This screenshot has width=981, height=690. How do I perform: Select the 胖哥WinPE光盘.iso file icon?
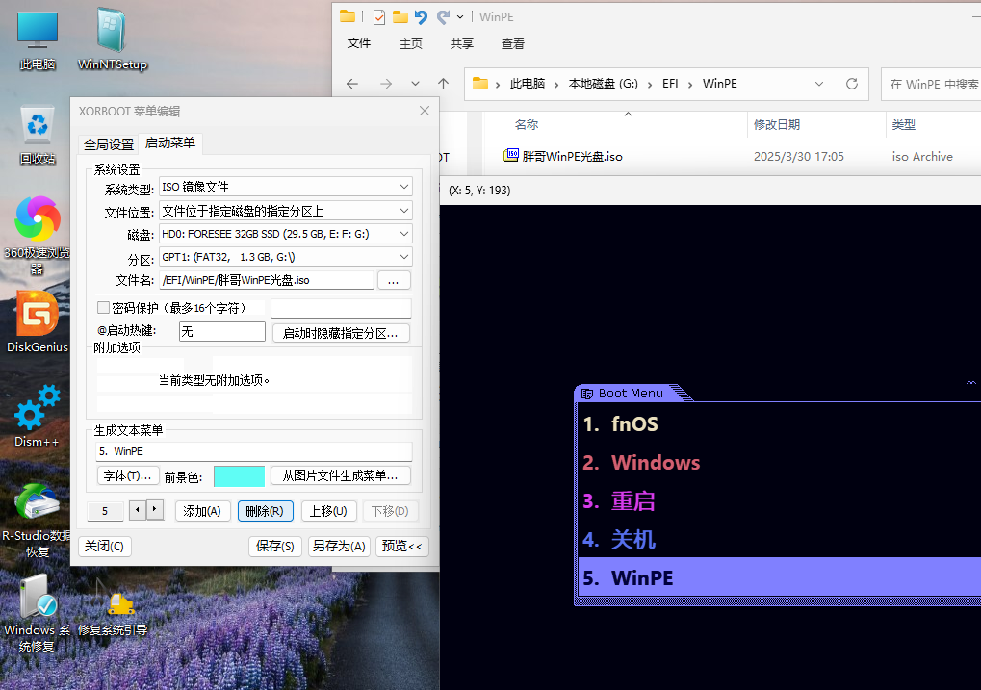(511, 155)
